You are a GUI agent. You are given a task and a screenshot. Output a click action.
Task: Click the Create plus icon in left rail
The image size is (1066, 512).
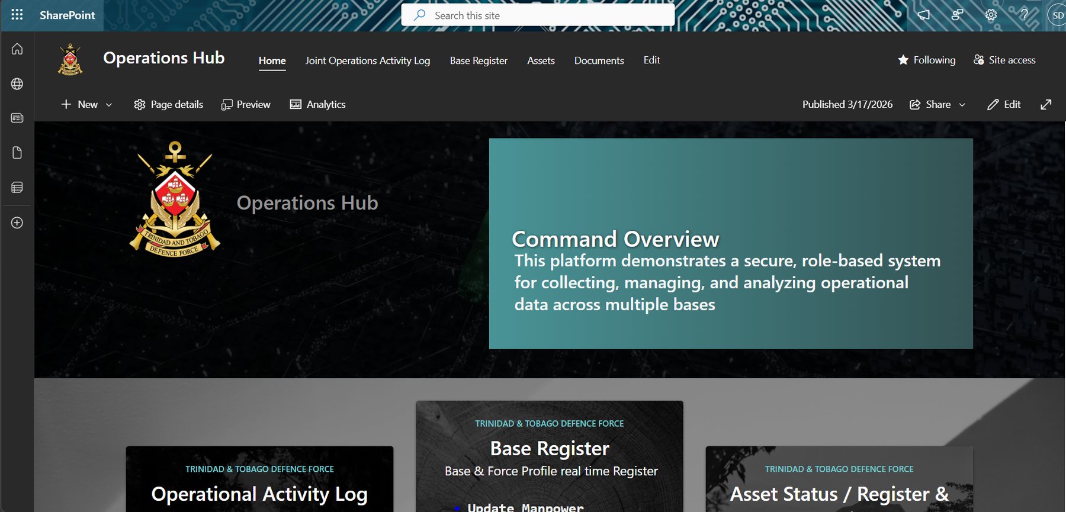click(17, 223)
